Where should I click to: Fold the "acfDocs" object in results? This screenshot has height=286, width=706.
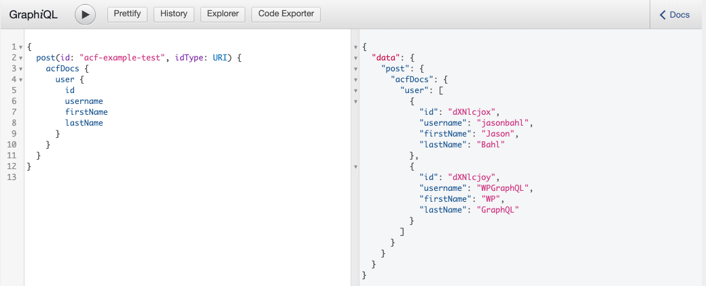(x=356, y=79)
